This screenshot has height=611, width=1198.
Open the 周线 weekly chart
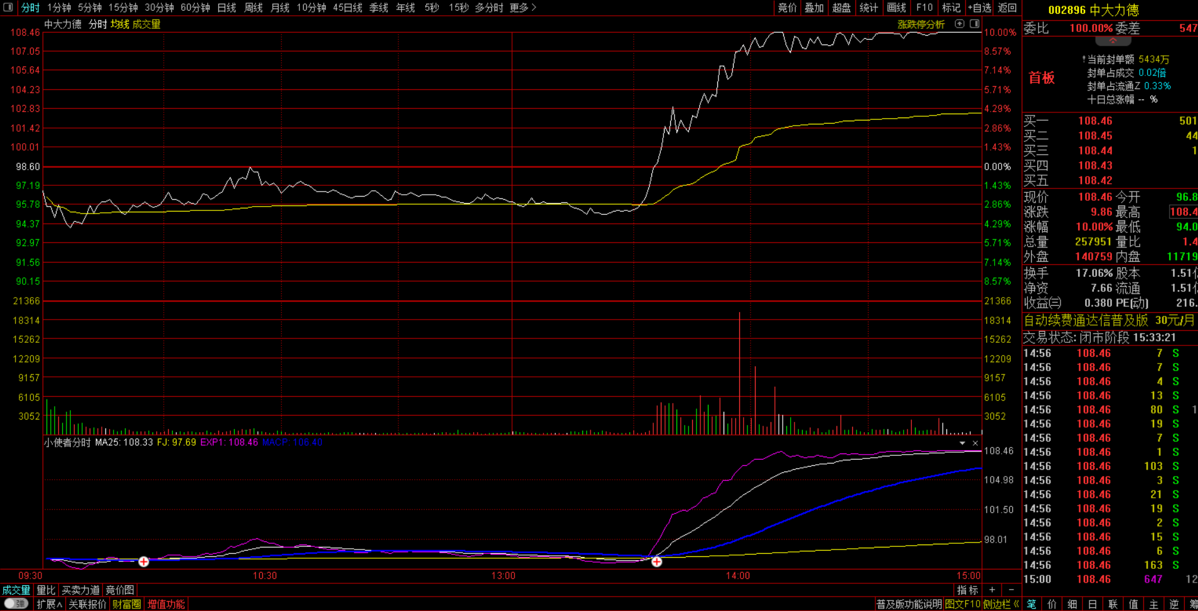point(254,8)
